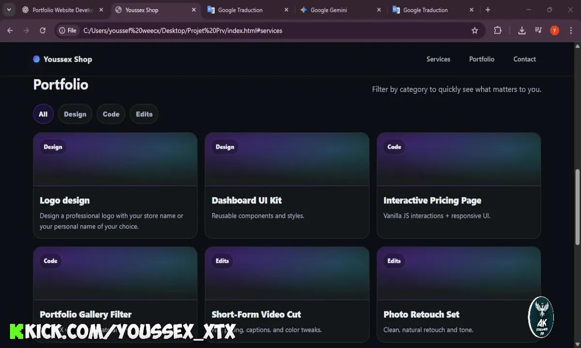Viewport: 581px width, 348px height.
Task: Open Portfolio in the site navigation
Action: tap(482, 59)
